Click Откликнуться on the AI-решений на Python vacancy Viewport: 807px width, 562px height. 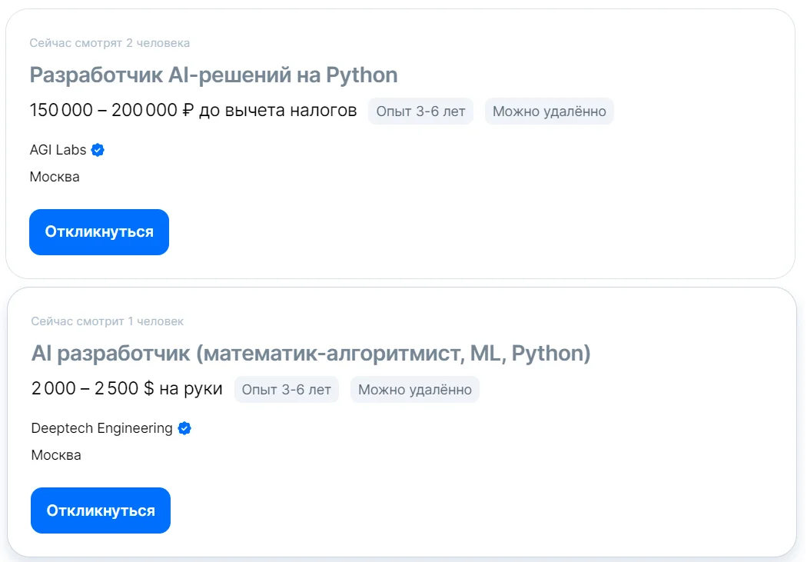click(x=98, y=231)
